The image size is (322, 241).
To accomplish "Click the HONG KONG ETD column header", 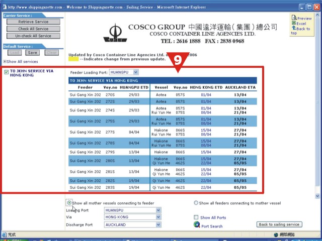I will tap(206, 87).
